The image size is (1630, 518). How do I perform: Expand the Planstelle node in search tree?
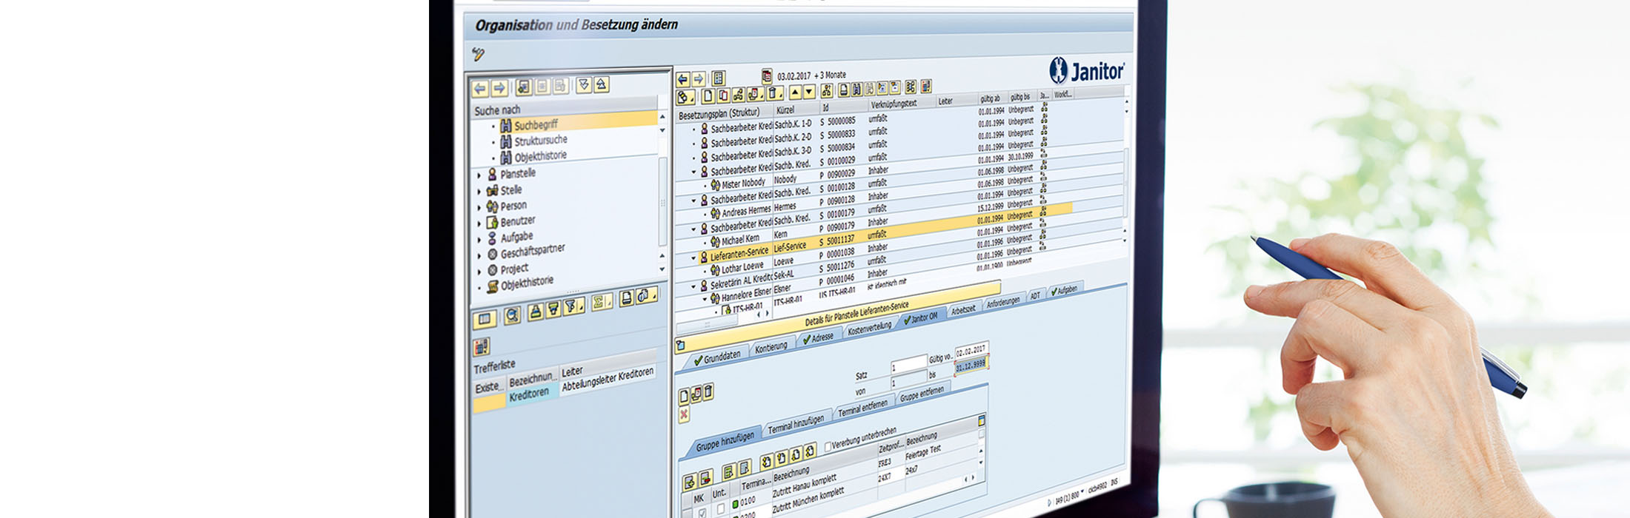tap(479, 175)
